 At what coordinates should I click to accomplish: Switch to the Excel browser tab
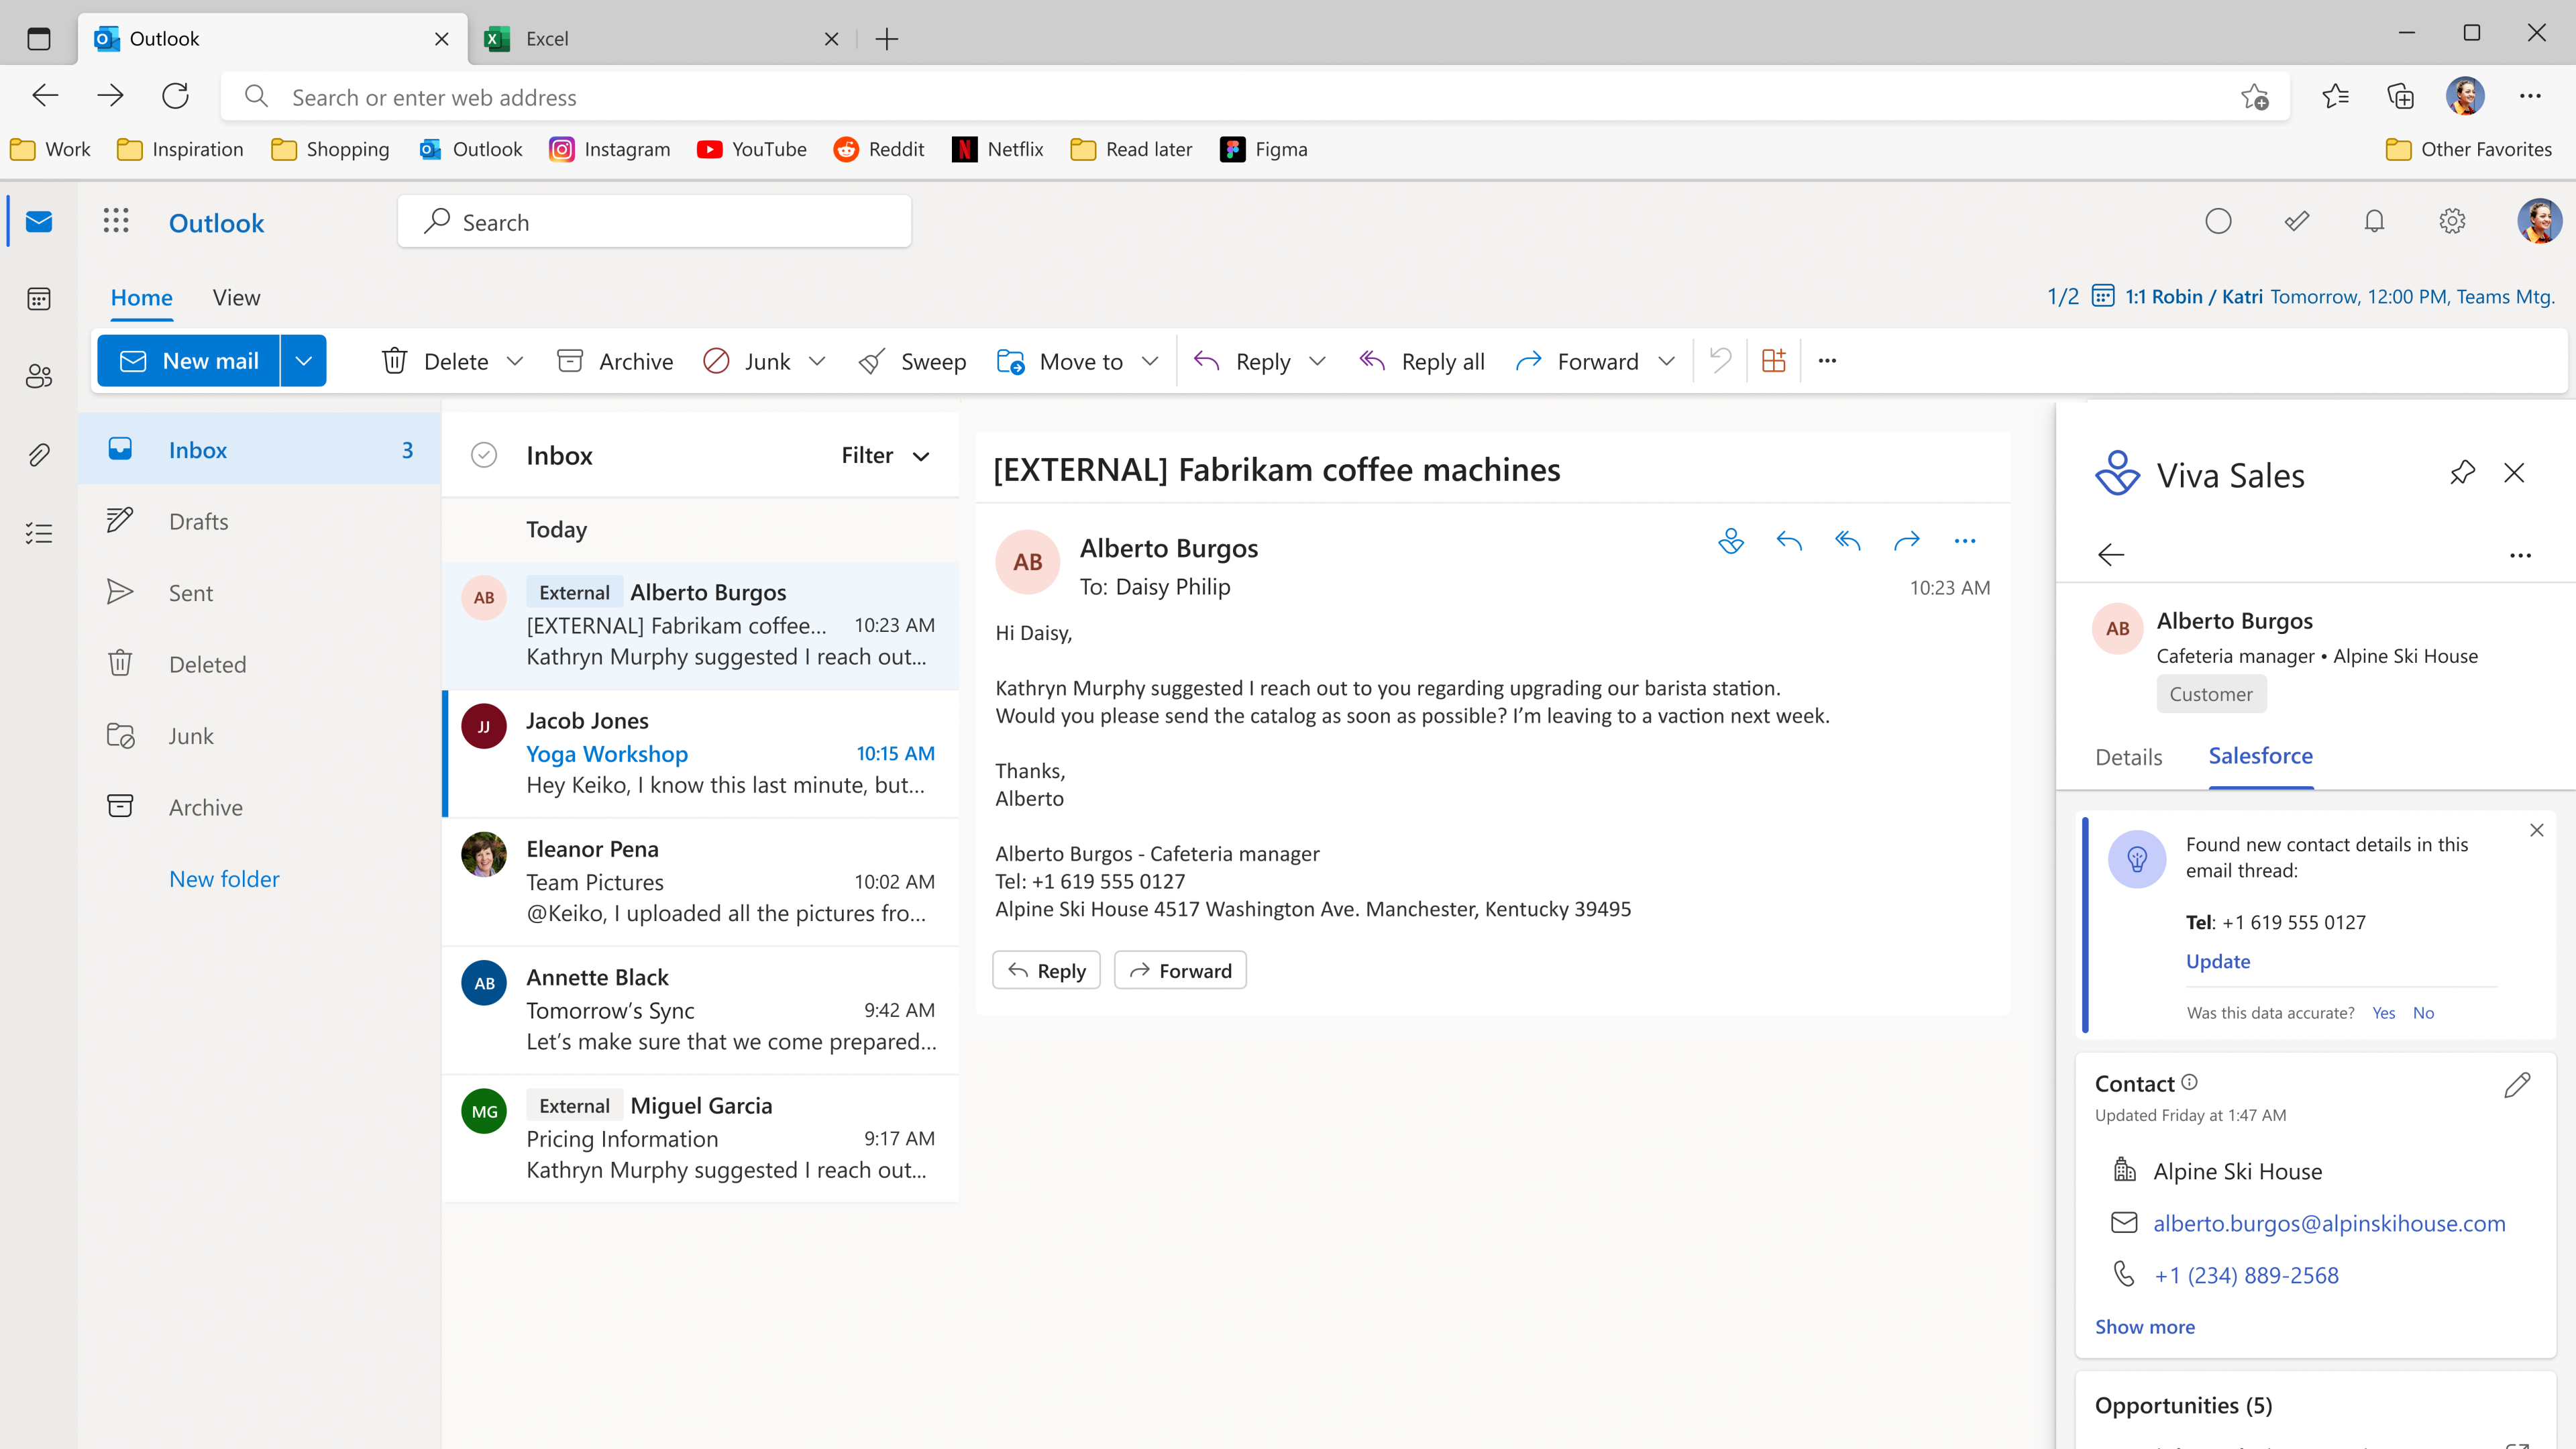click(662, 39)
